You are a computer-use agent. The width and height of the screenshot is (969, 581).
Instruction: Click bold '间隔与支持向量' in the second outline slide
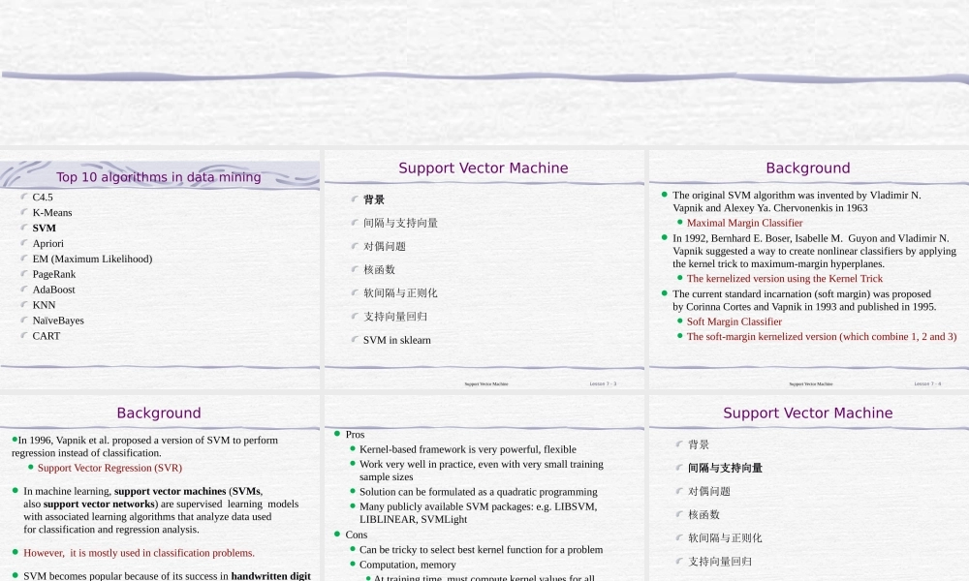click(x=725, y=468)
